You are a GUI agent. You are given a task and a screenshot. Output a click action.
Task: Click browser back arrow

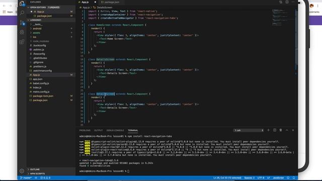tap(4, 6)
